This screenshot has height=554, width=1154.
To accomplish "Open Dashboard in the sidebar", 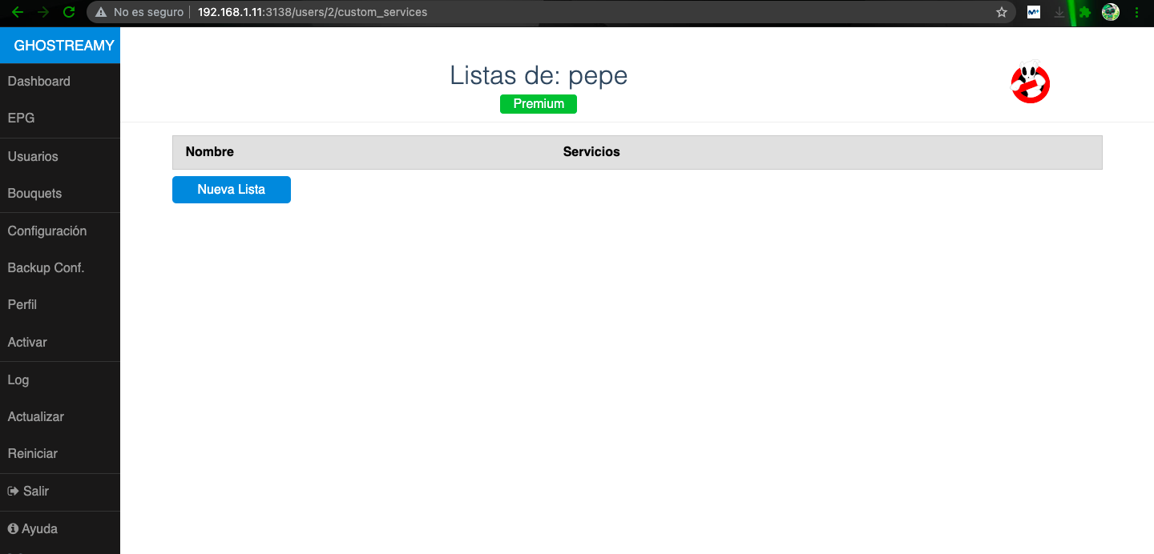I will click(38, 82).
